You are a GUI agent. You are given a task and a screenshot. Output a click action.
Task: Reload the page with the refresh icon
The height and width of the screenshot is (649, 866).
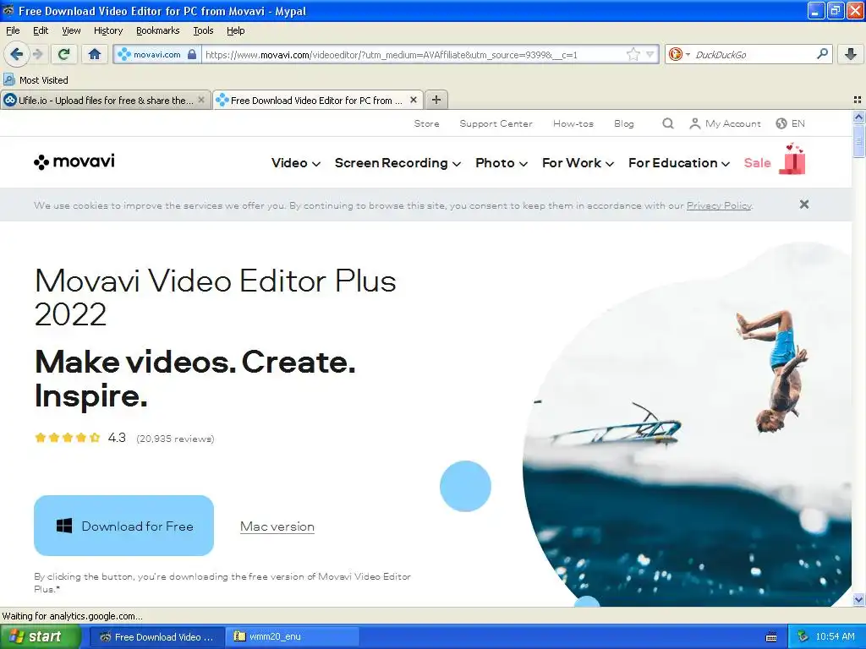click(x=64, y=54)
